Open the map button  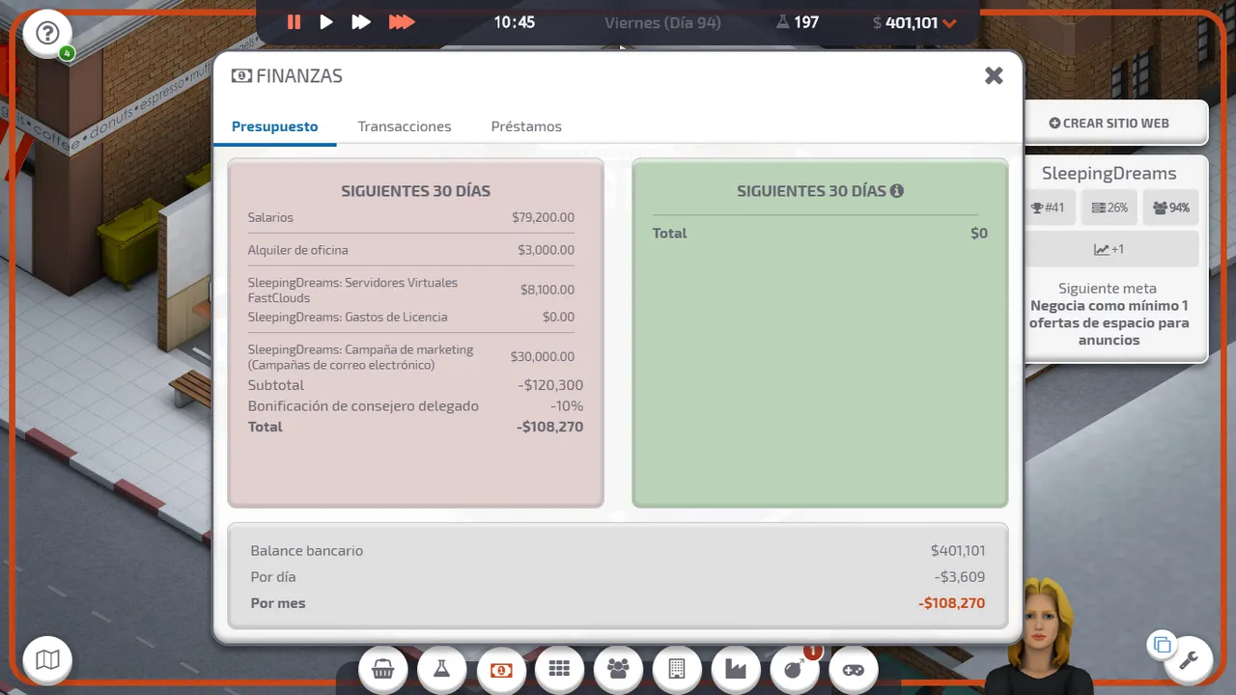pyautogui.click(x=47, y=660)
